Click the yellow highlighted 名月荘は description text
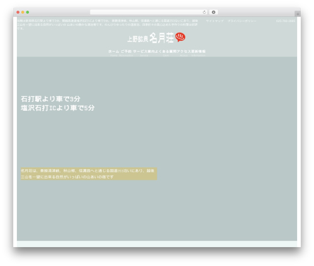The height and width of the screenshot is (266, 314). (89, 174)
